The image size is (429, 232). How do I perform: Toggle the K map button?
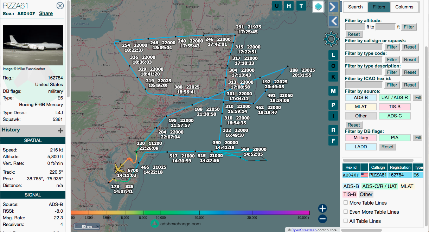pos(333,77)
